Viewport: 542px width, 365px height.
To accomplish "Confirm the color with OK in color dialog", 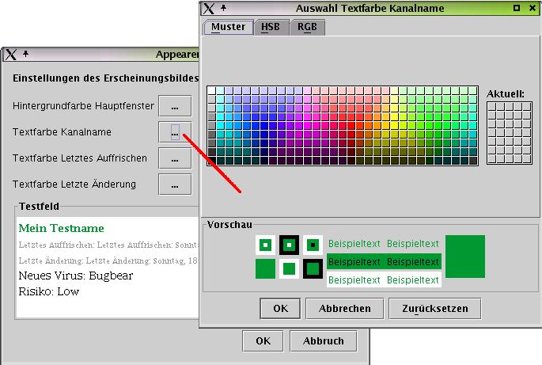I will [280, 308].
